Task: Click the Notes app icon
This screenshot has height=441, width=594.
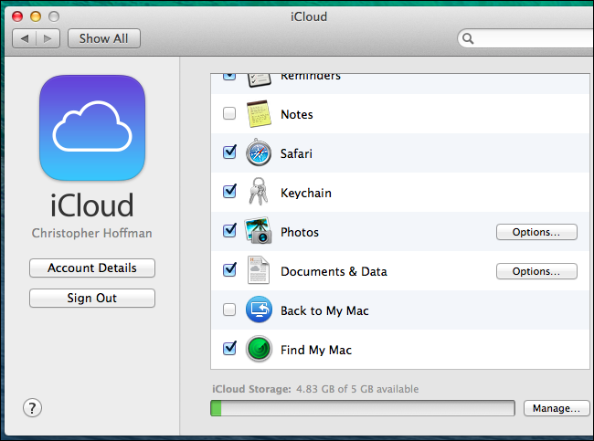Action: pos(259,113)
